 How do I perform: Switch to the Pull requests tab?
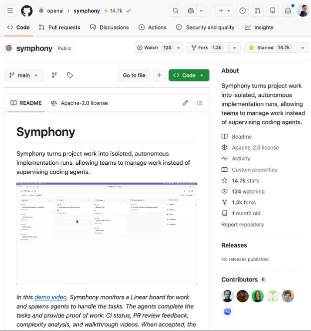[59, 27]
